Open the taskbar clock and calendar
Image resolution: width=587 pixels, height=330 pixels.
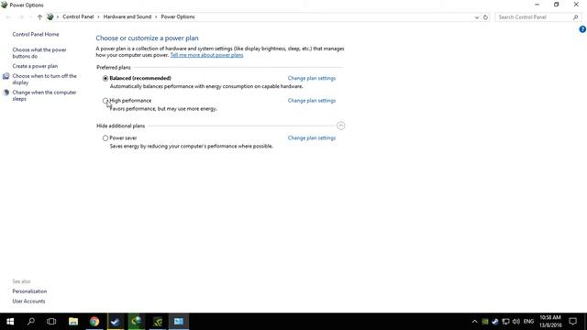pyautogui.click(x=550, y=322)
